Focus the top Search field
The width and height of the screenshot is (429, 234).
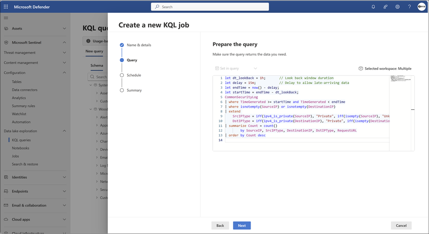tap(210, 7)
